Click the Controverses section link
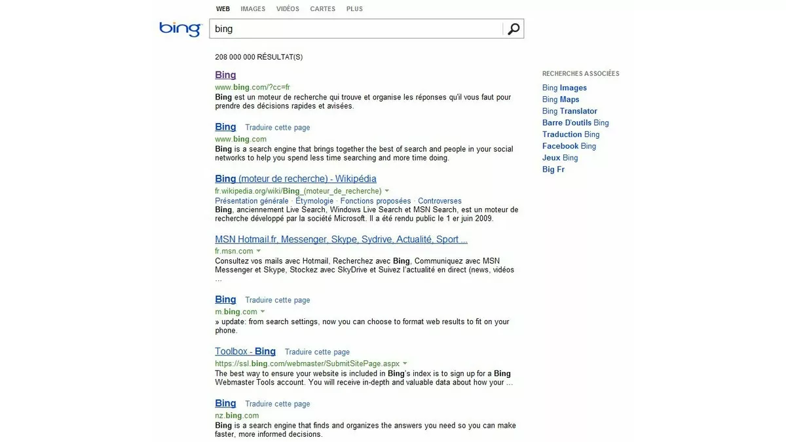 coord(440,201)
